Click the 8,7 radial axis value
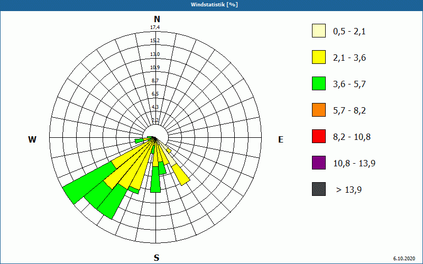Viewport: 423px width, 264px height. coord(155,81)
